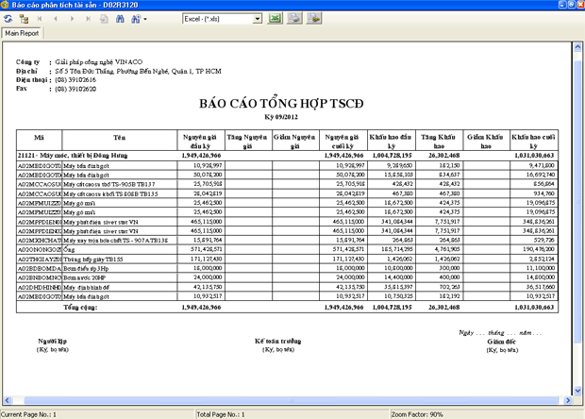
Task: Click the report title BÁO CÁO TỔNG HỢP TSCĐ
Action: (x=281, y=104)
